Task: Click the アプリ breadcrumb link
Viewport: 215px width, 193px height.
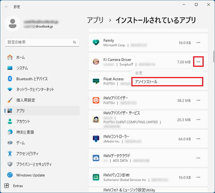Action: 95,20
